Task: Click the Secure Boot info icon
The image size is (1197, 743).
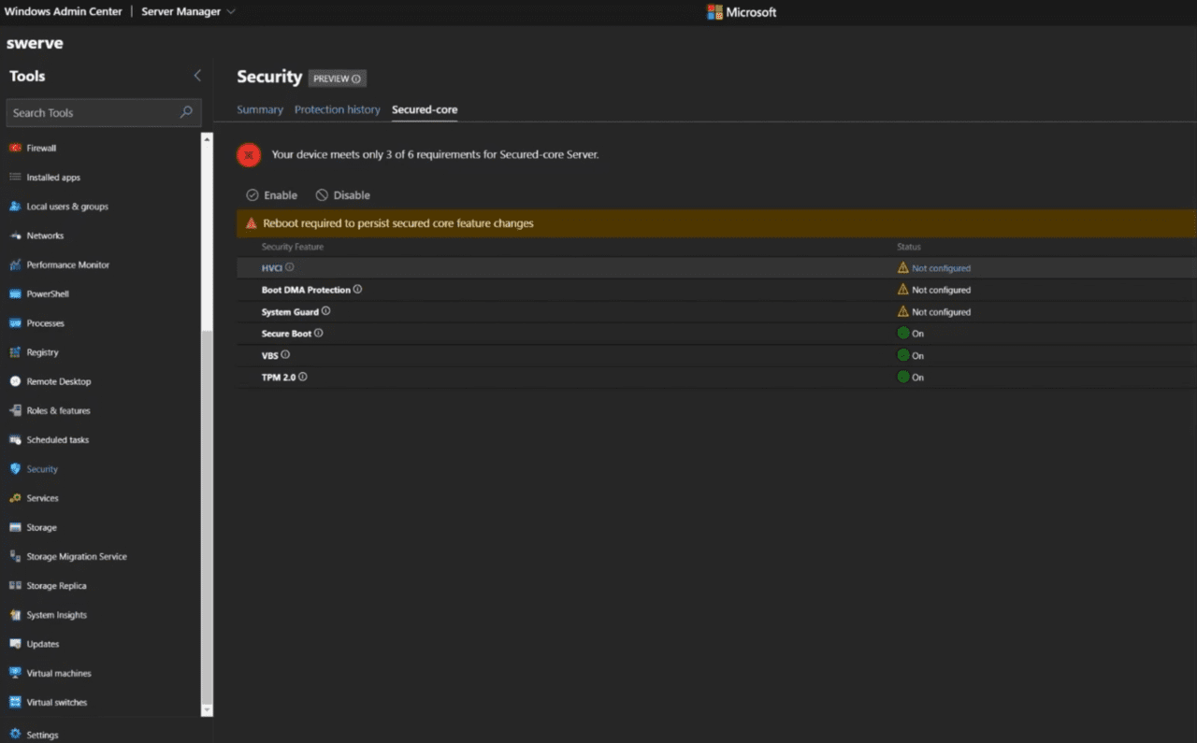Action: pyautogui.click(x=318, y=333)
